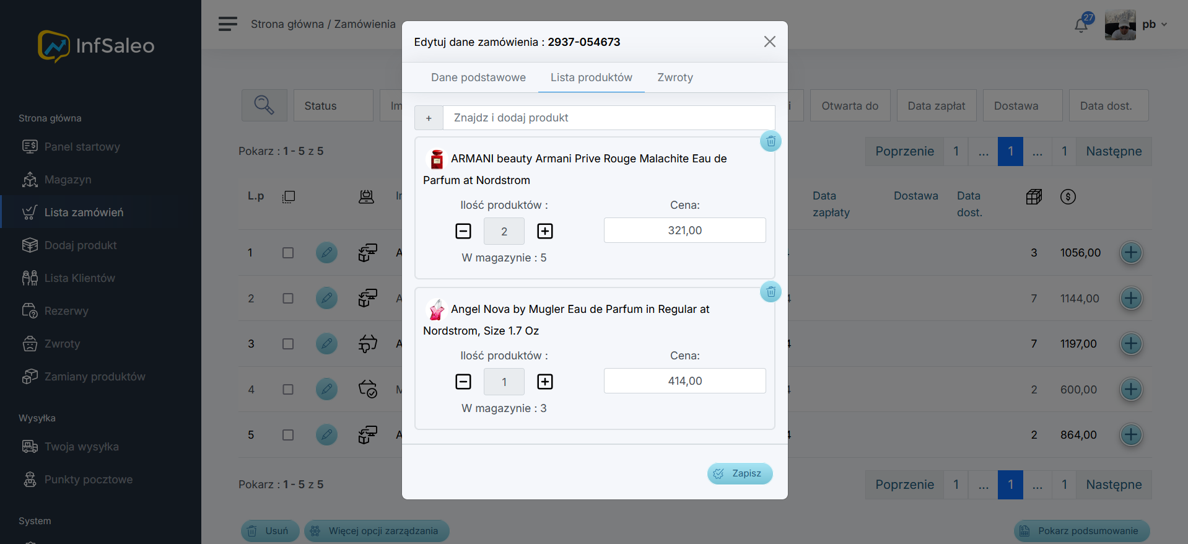Viewport: 1188px width, 544px height.
Task: Edit the 414,00 price field
Action: pyautogui.click(x=684, y=381)
